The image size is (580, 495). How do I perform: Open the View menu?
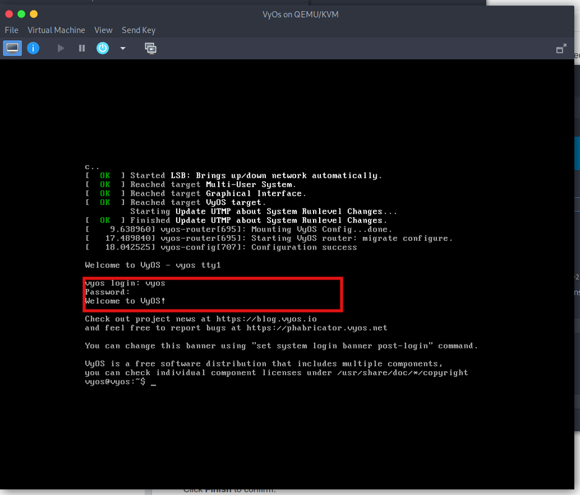click(x=103, y=30)
